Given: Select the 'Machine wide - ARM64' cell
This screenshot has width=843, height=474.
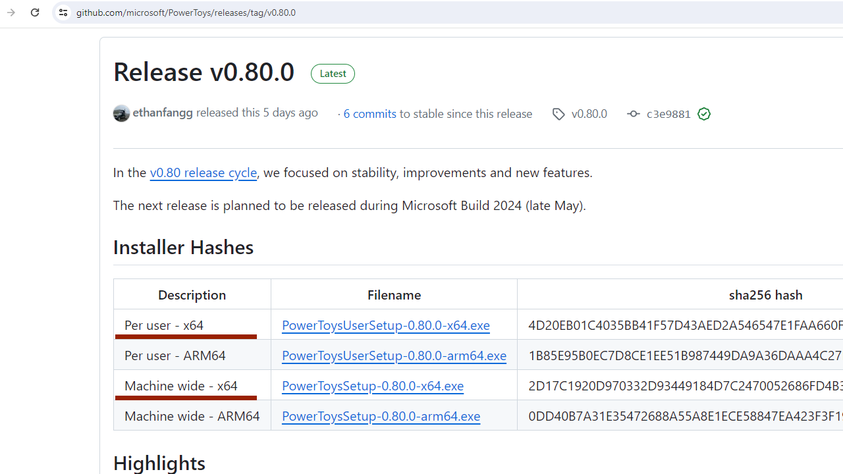Looking at the screenshot, I should 192,415.
